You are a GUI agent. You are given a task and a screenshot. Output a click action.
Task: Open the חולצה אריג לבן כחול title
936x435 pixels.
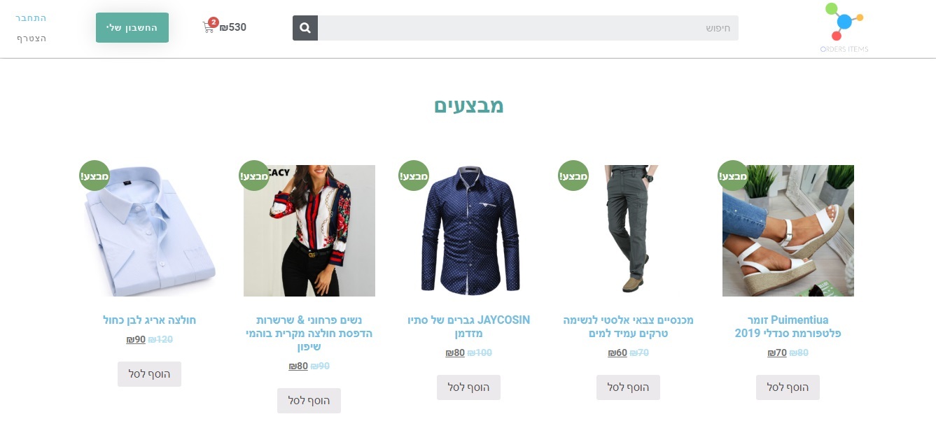[x=149, y=320]
